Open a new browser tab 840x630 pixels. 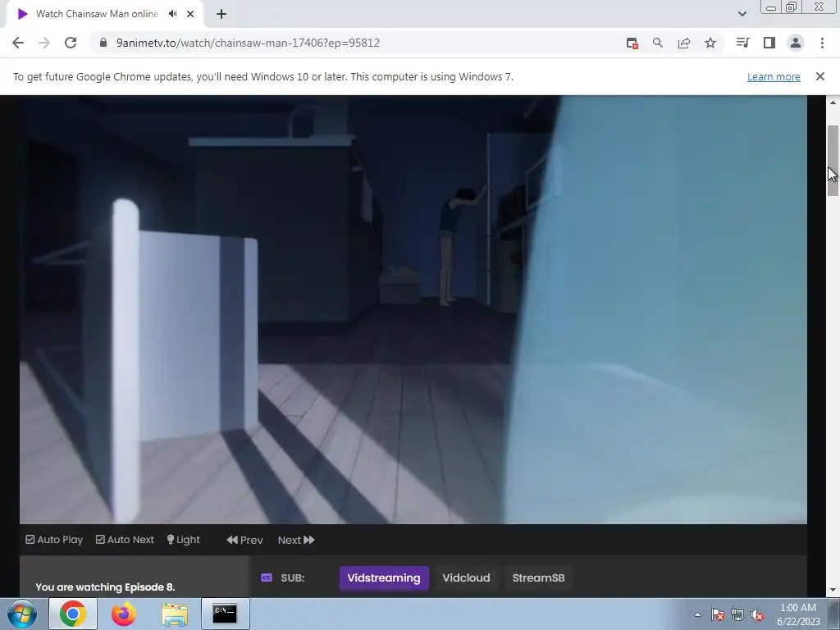(221, 14)
